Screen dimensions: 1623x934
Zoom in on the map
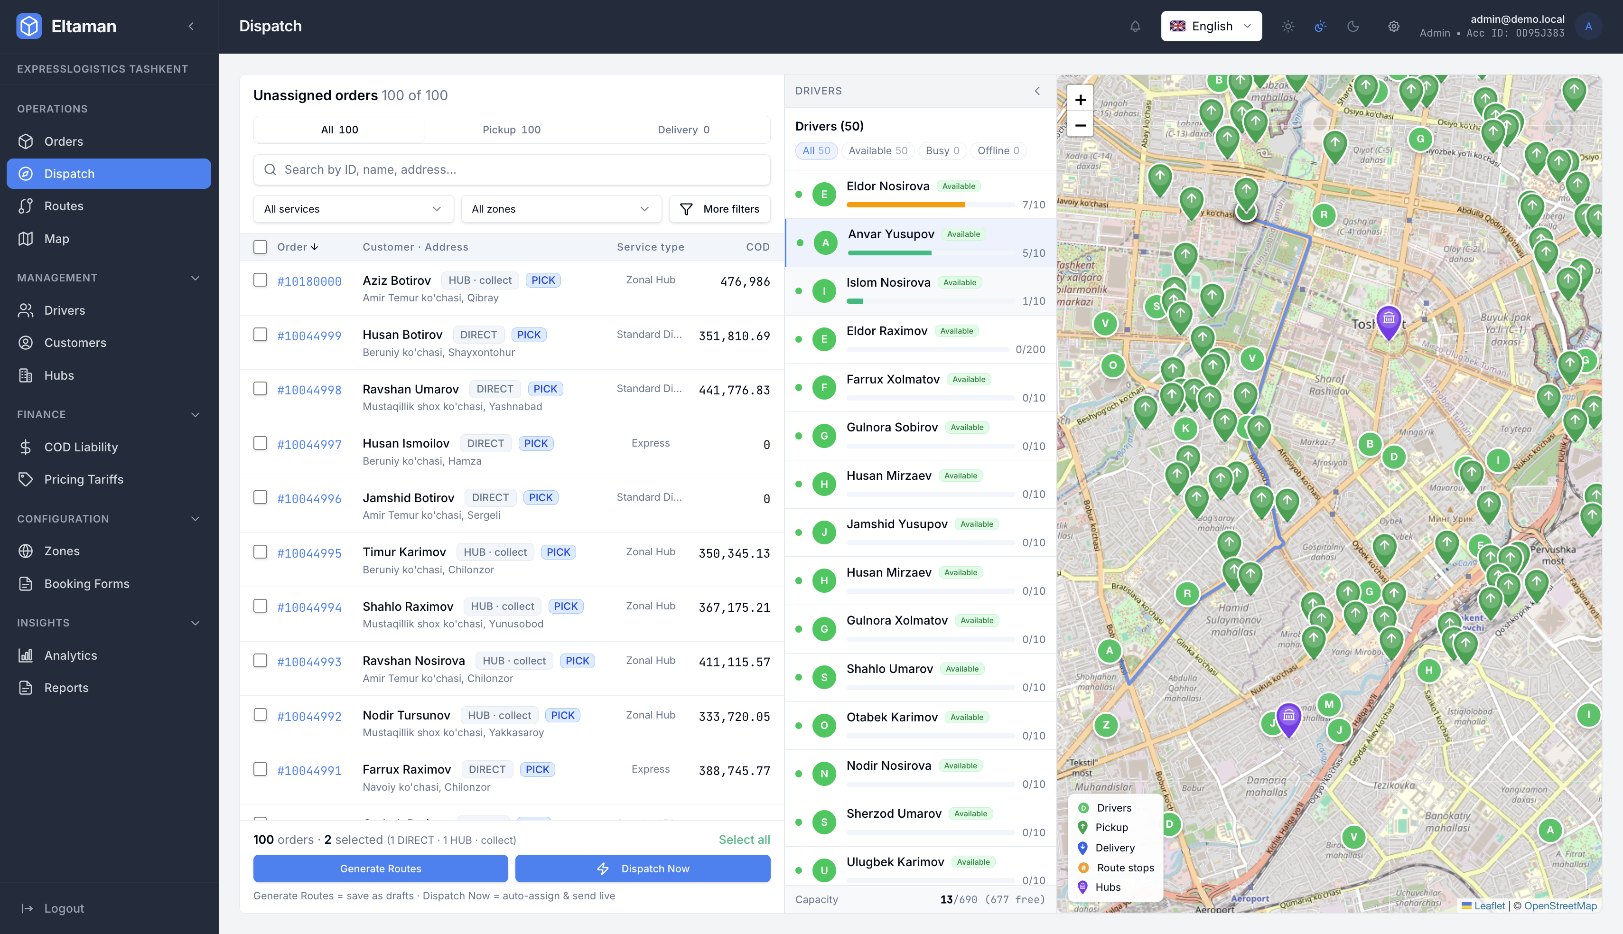[1081, 100]
